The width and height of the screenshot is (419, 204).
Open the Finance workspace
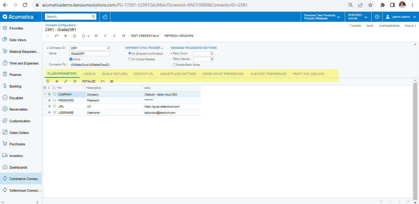coord(21,75)
